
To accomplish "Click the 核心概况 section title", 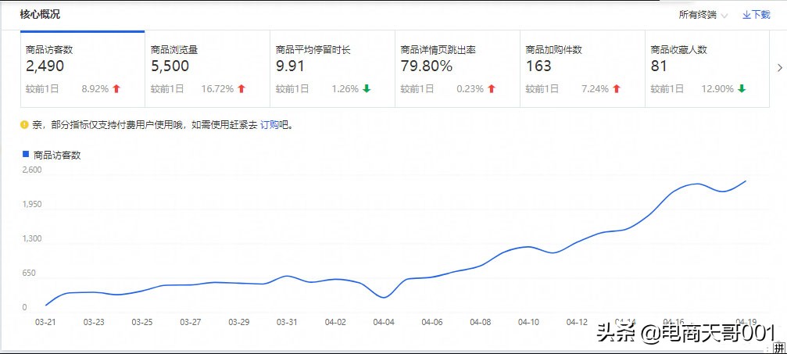I will point(40,14).
